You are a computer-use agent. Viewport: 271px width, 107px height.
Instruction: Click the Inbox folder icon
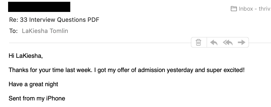click(x=234, y=9)
